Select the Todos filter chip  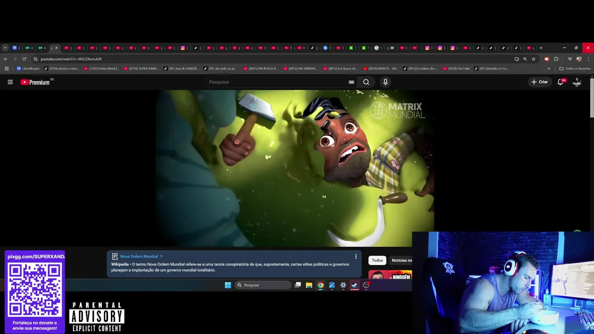tap(377, 260)
